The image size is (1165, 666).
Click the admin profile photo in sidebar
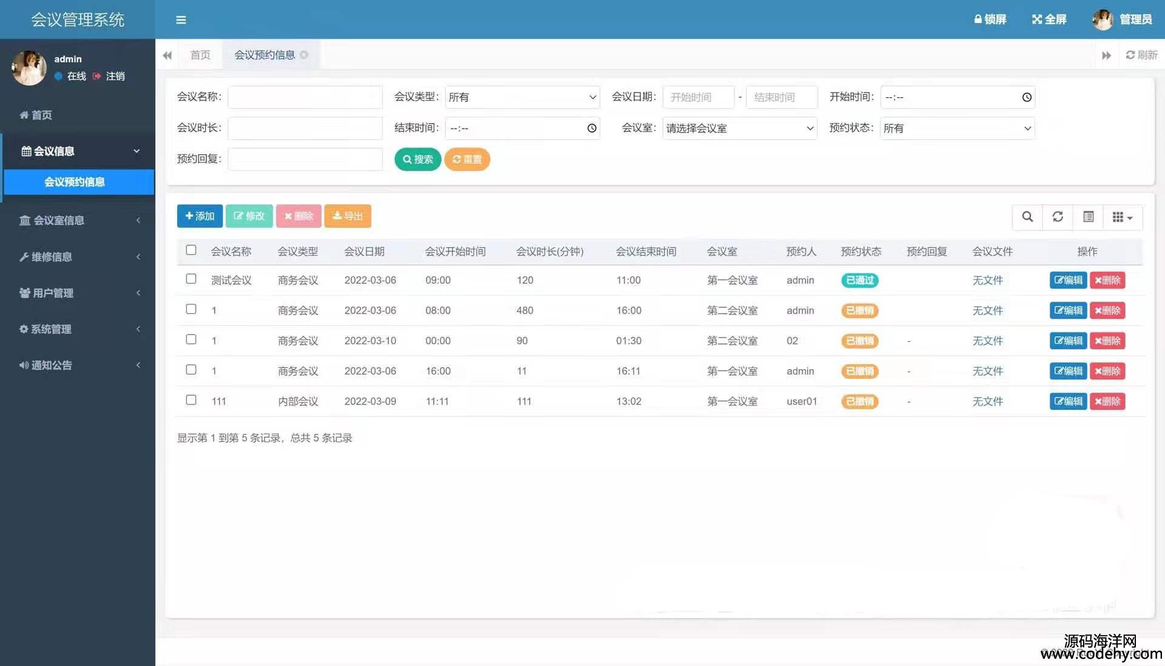(29, 67)
